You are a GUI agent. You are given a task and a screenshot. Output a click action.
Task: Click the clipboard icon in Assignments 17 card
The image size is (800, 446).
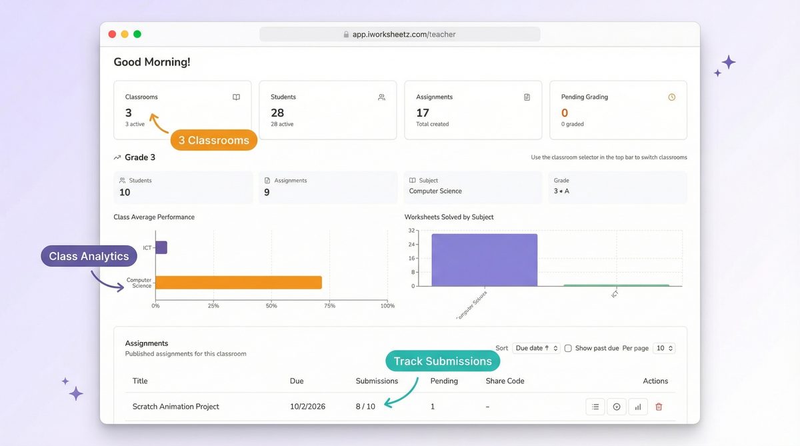point(527,97)
